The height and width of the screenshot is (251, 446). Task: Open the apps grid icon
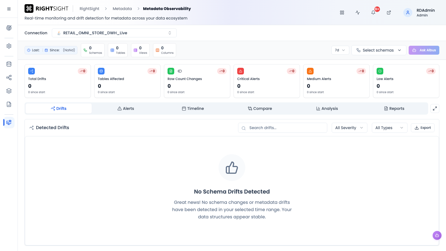click(x=342, y=13)
